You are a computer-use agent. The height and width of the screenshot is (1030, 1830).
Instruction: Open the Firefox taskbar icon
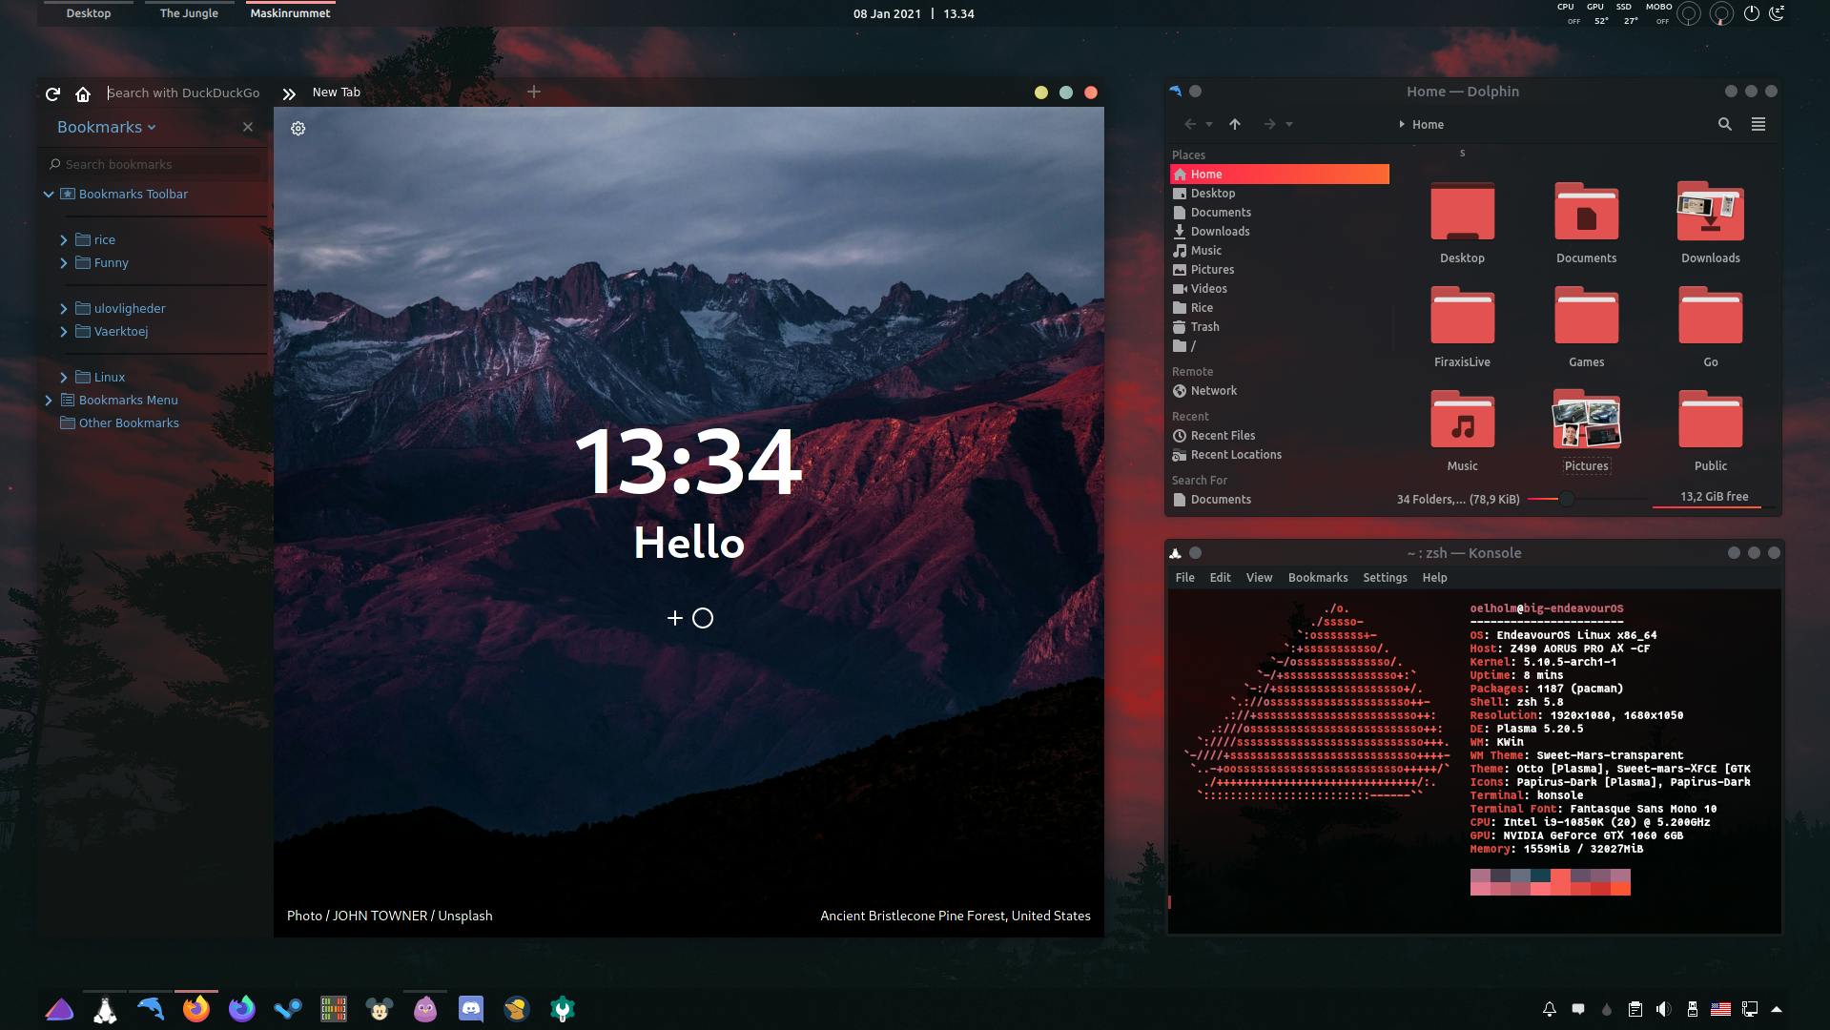tap(196, 1009)
